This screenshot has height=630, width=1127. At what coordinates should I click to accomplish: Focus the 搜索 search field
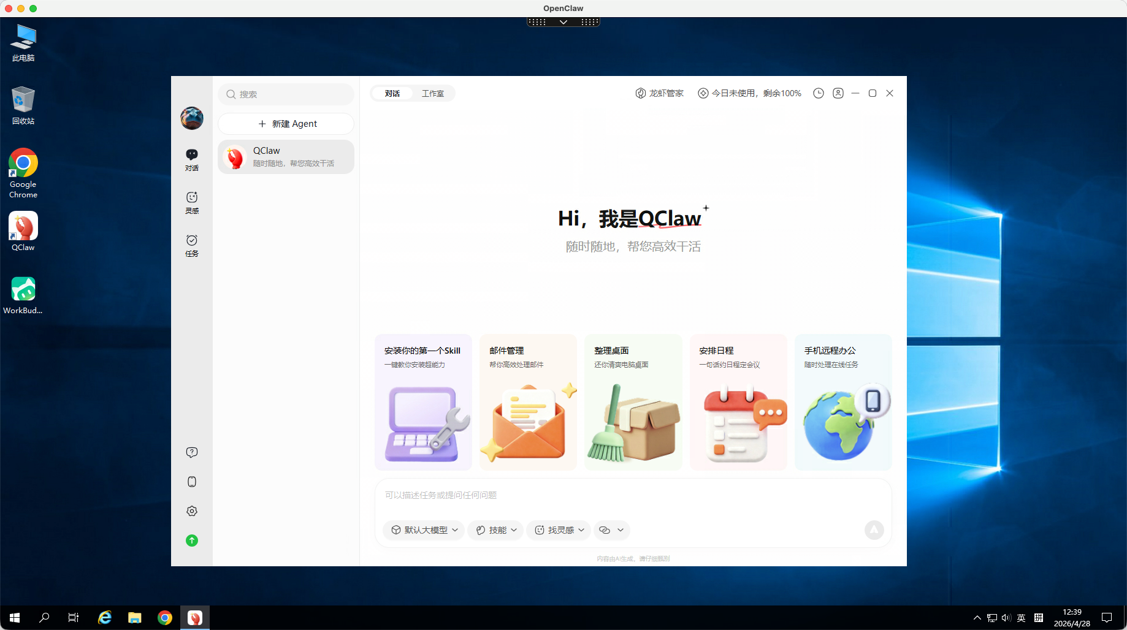(x=286, y=94)
